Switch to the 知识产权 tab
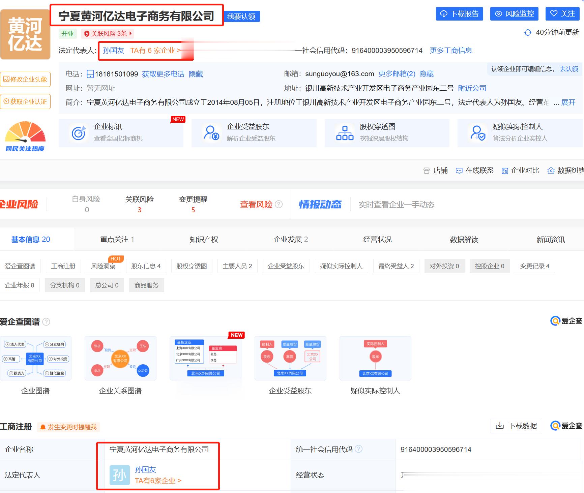This screenshot has height=493, width=584. [204, 240]
